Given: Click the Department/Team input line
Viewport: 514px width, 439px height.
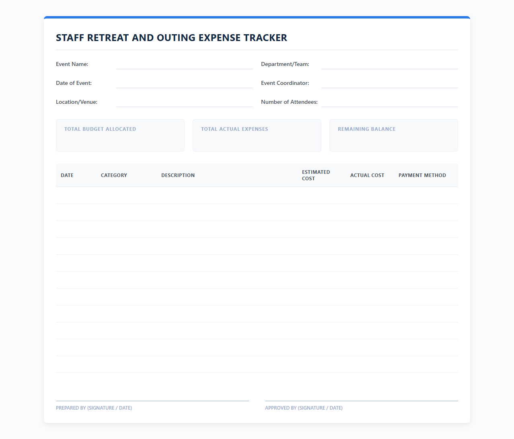Looking at the screenshot, I should click(390, 64).
